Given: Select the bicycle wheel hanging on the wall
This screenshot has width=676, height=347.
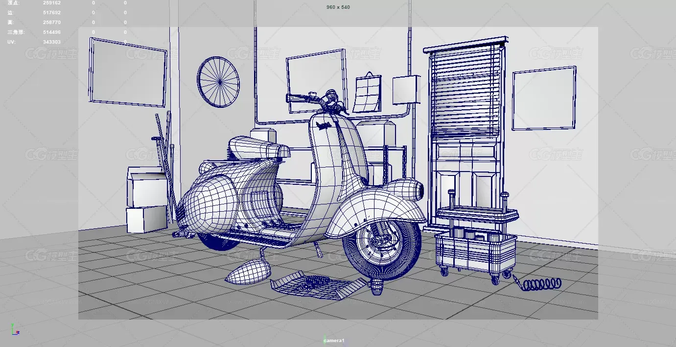Looking at the screenshot, I should [218, 82].
